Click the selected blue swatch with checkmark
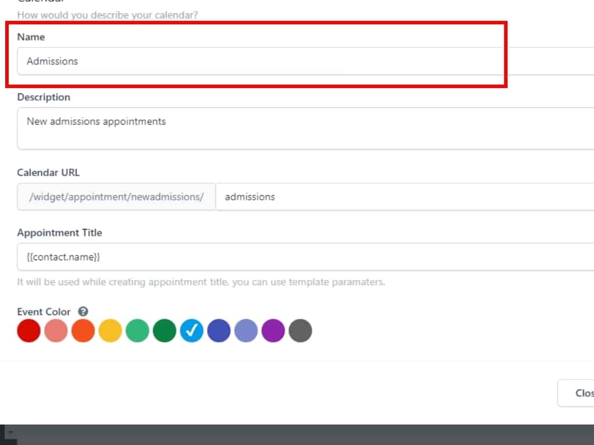594x445 pixels. [x=191, y=331]
